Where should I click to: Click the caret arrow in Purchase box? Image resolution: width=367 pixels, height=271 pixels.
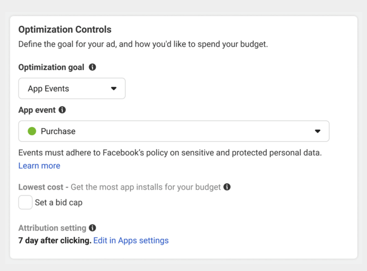pyautogui.click(x=317, y=131)
